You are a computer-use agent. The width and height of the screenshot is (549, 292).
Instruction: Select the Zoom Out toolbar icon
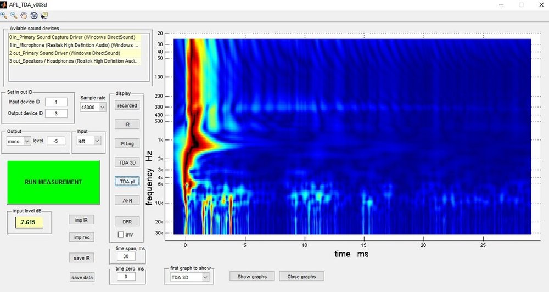tap(14, 15)
